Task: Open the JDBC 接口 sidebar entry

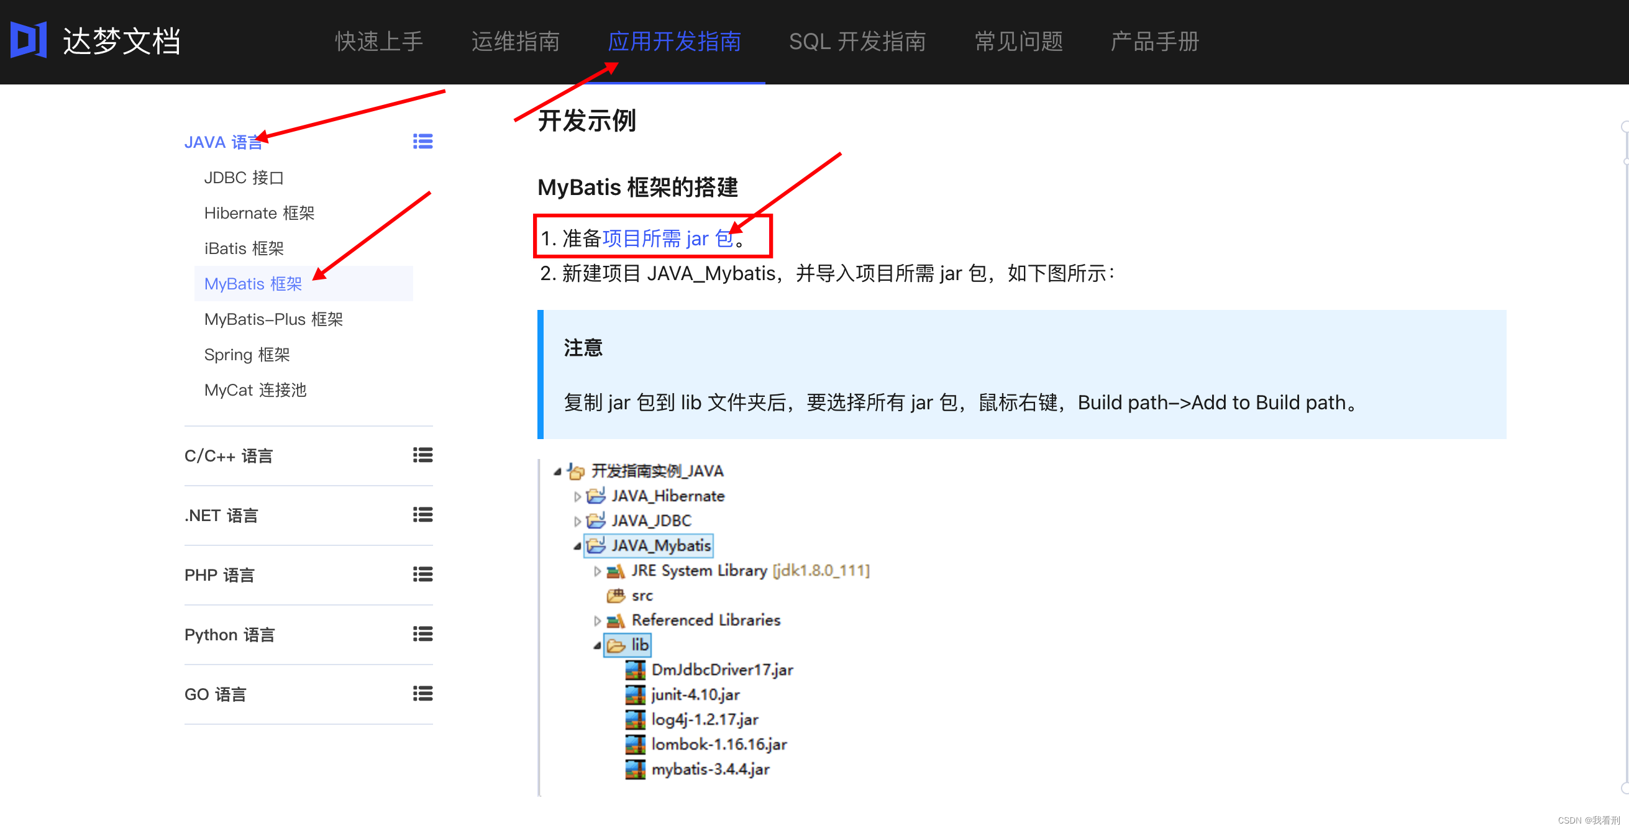Action: [244, 178]
